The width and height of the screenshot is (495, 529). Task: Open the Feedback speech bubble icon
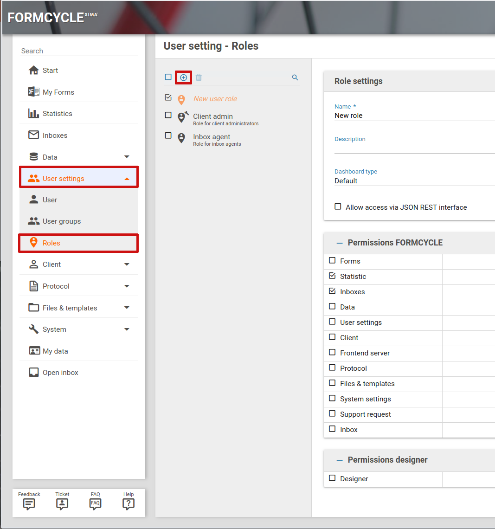[29, 504]
